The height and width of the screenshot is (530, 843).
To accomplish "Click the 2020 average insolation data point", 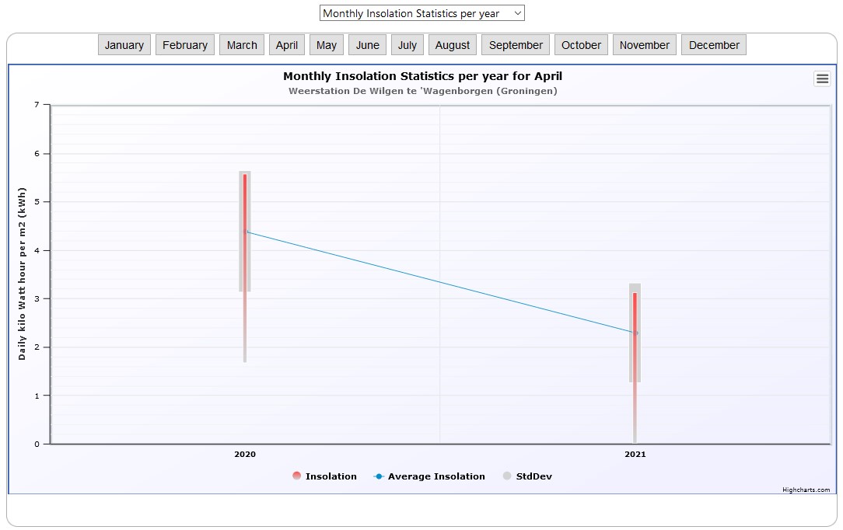I will 246,232.
